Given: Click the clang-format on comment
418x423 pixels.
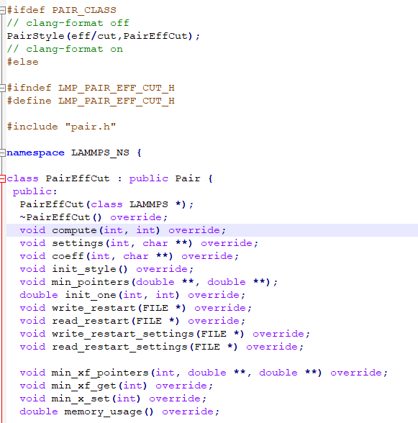Looking at the screenshot, I should tap(65, 49).
